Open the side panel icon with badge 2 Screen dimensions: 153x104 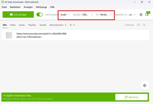(147, 15)
